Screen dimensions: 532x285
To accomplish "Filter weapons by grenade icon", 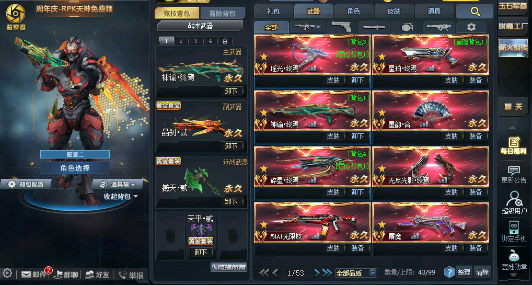I will (x=406, y=27).
